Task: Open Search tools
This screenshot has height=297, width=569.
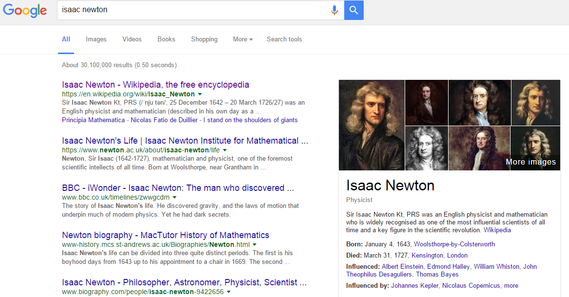Action: pos(284,39)
